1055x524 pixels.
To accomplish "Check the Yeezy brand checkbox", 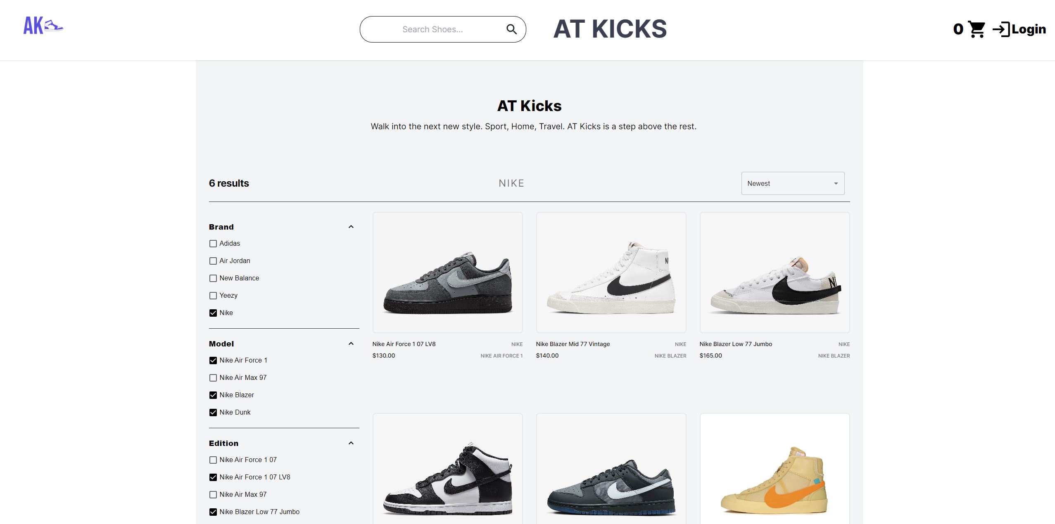I will 213,296.
